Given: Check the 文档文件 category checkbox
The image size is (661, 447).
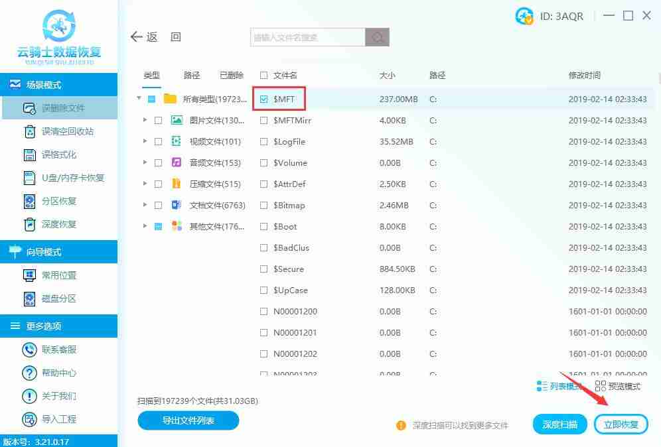Looking at the screenshot, I should (158, 205).
